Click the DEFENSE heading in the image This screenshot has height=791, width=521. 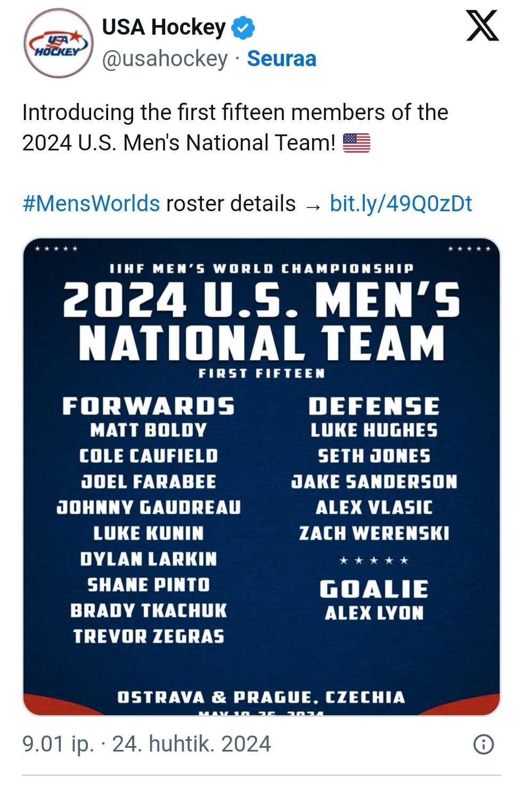coord(374,406)
